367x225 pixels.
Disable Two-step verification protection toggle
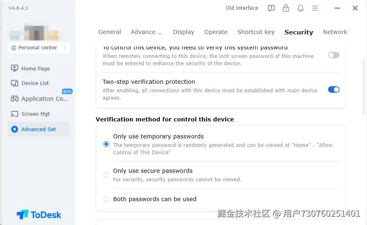tap(333, 89)
